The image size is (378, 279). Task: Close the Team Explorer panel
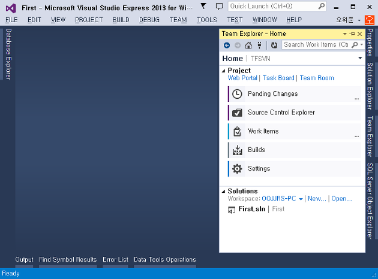point(359,34)
